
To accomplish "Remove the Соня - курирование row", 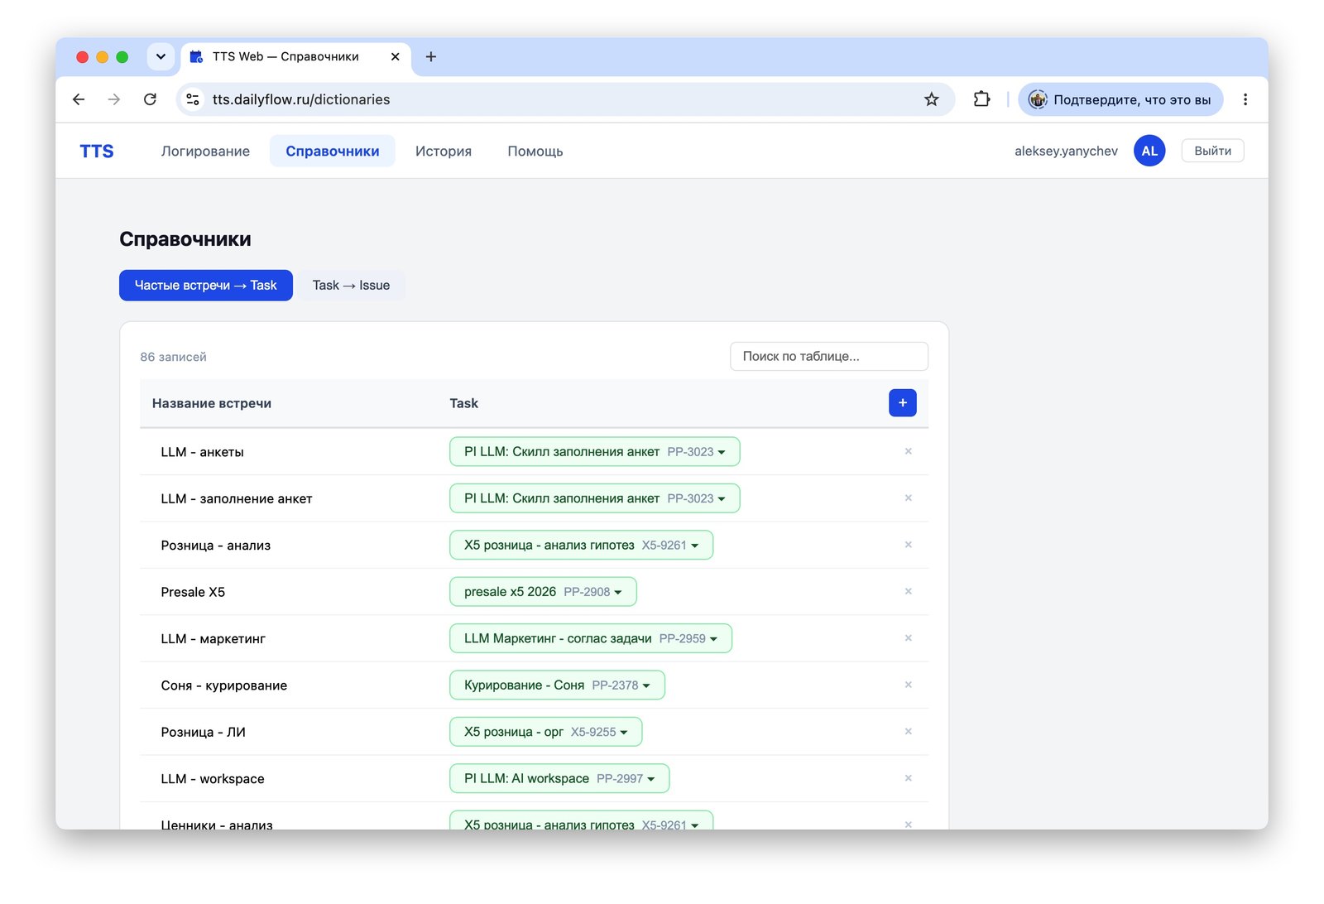I will click(x=909, y=685).
